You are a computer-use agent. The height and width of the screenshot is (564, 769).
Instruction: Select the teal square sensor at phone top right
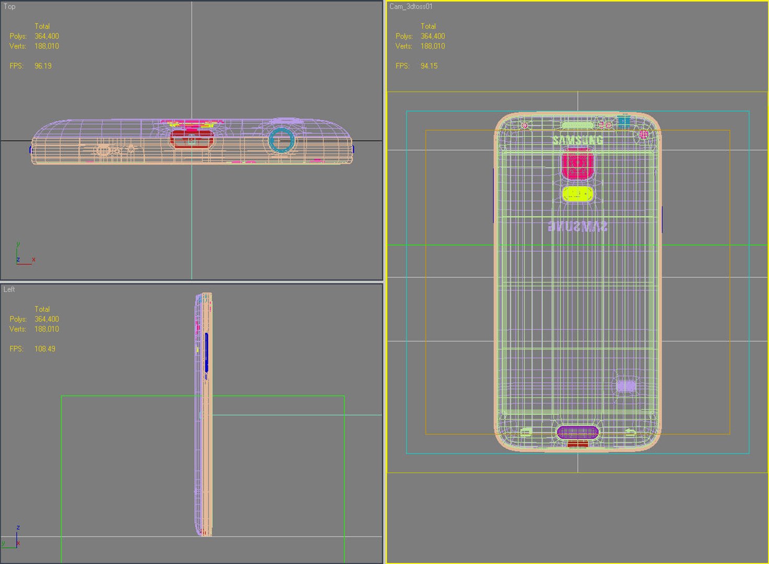click(624, 122)
